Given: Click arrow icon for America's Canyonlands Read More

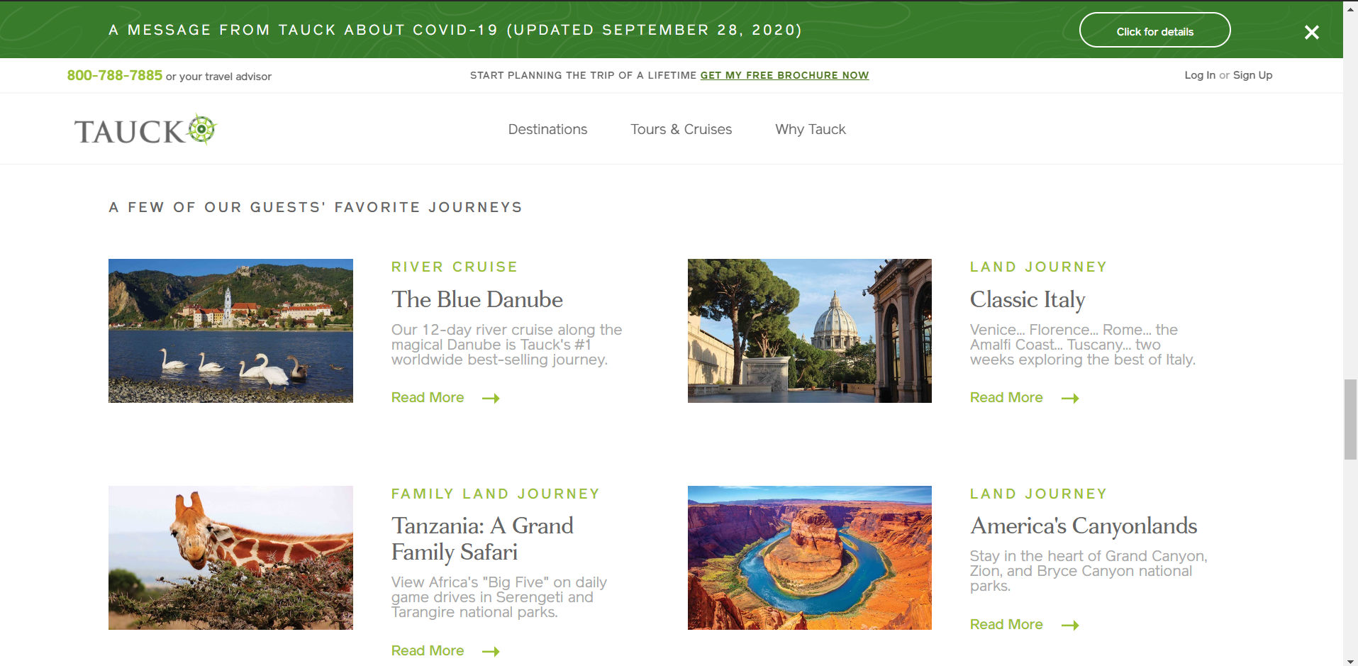Looking at the screenshot, I should pyautogui.click(x=1069, y=626).
